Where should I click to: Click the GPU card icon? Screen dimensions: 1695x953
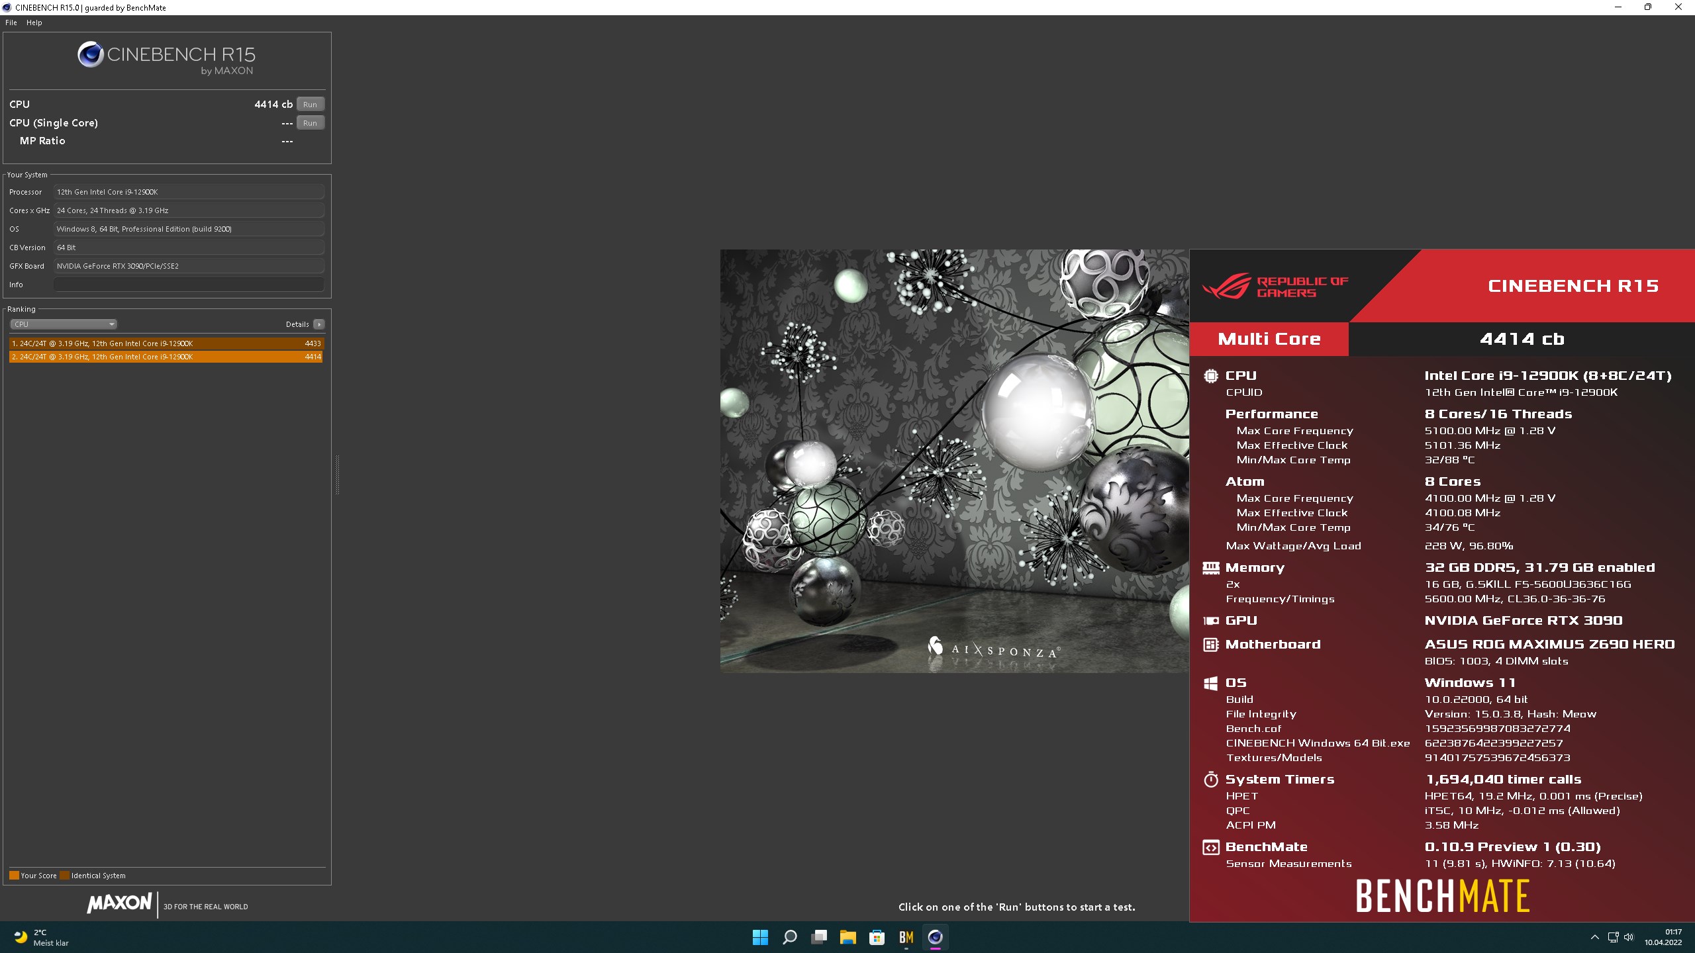click(x=1210, y=621)
